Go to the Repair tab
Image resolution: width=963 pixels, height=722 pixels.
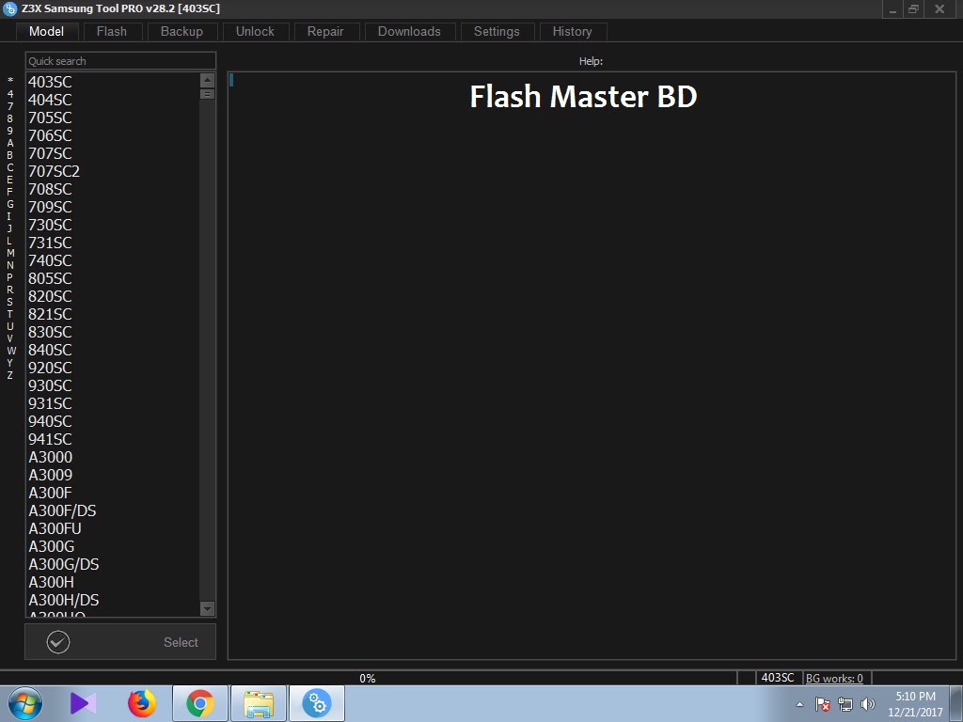[x=325, y=31]
